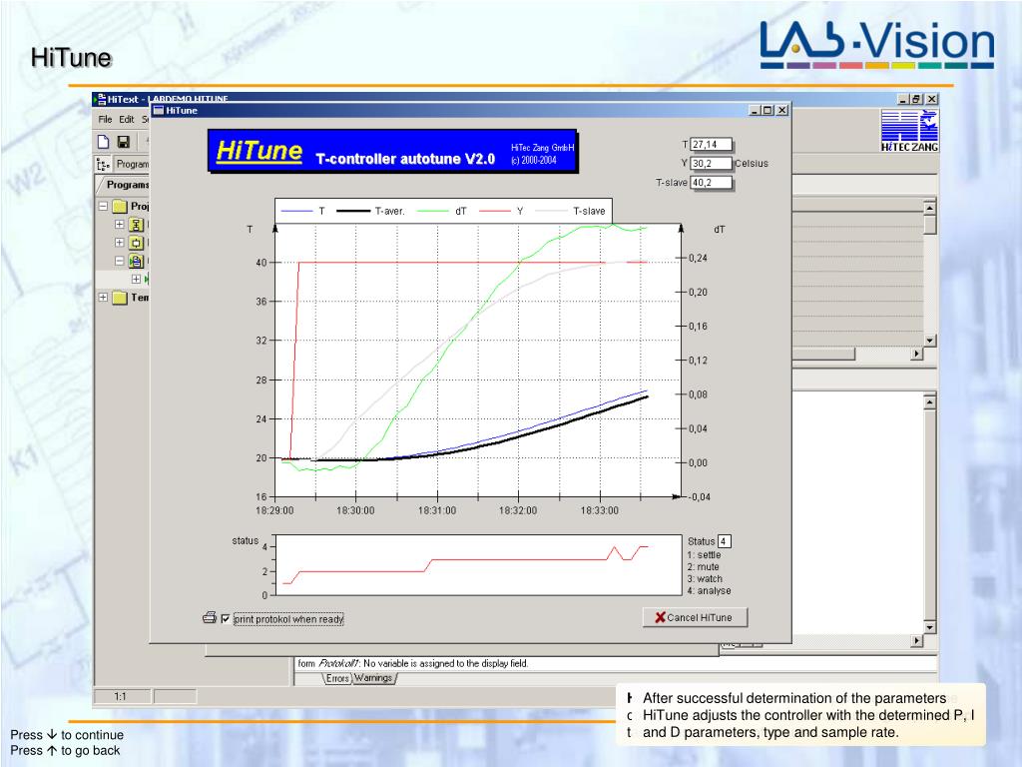1022x767 pixels.
Task: Minimize the HiText main window
Action: tap(903, 99)
